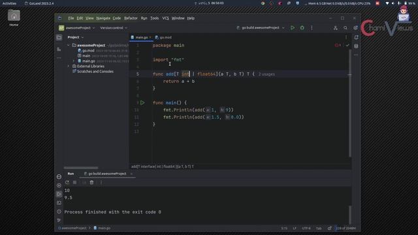
Task: Click the stop process icon in Run panel
Action: coord(74,183)
